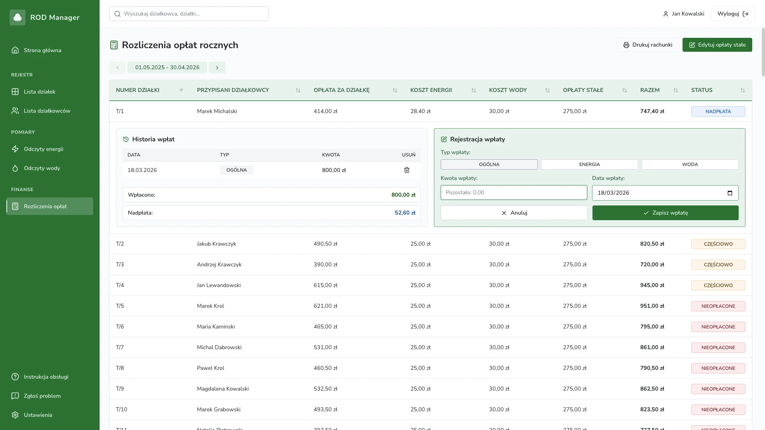Click the Kwota wpłaty amount field

click(514, 193)
